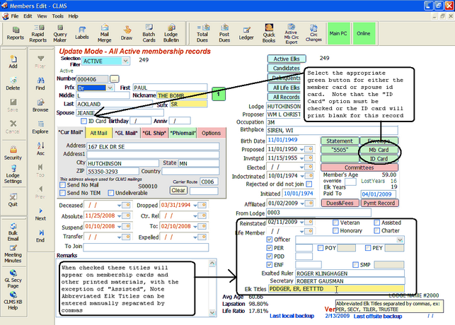Launch the Query Maker tool
This screenshot has height=325, width=455.
pyautogui.click(x=60, y=32)
